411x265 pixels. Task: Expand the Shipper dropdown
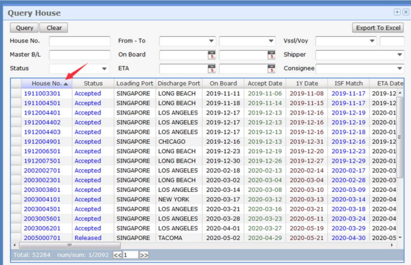coord(400,55)
